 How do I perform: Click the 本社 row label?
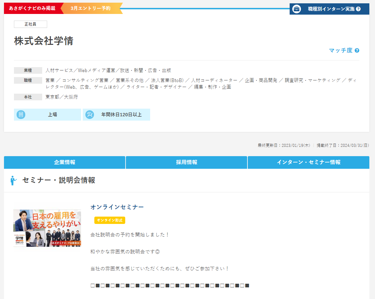click(x=28, y=97)
